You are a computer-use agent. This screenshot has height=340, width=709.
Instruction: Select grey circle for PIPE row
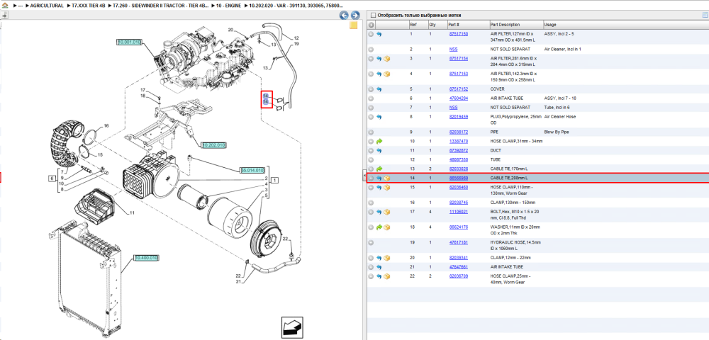371,132
